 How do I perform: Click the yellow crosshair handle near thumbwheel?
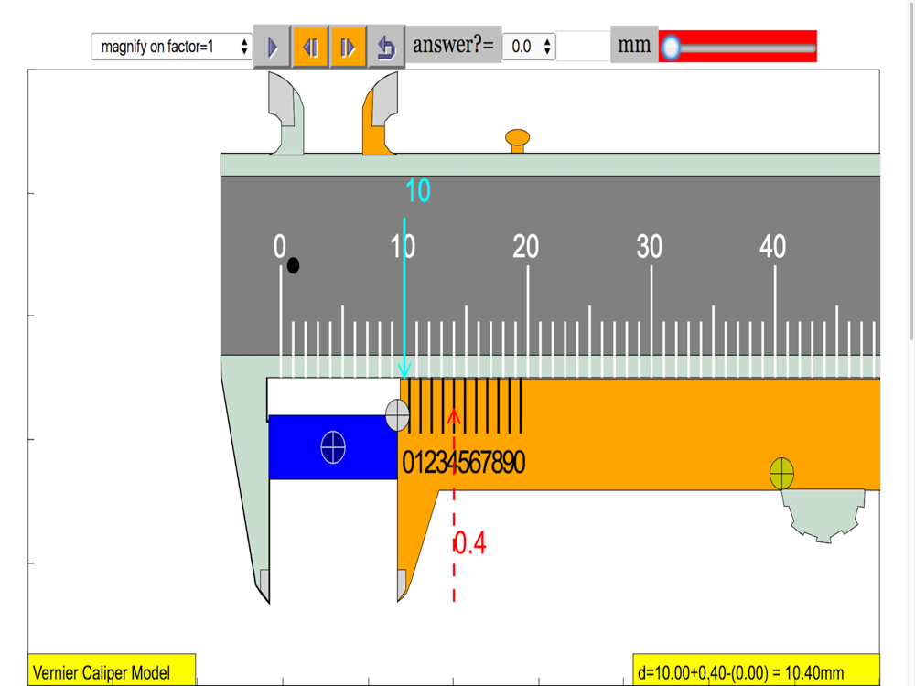[781, 473]
